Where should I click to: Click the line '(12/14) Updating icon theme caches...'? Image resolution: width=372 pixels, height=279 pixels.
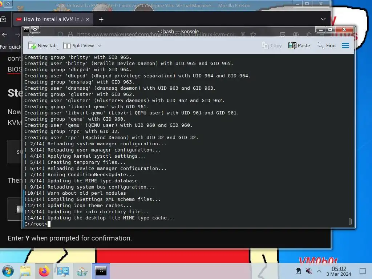tap(78, 206)
